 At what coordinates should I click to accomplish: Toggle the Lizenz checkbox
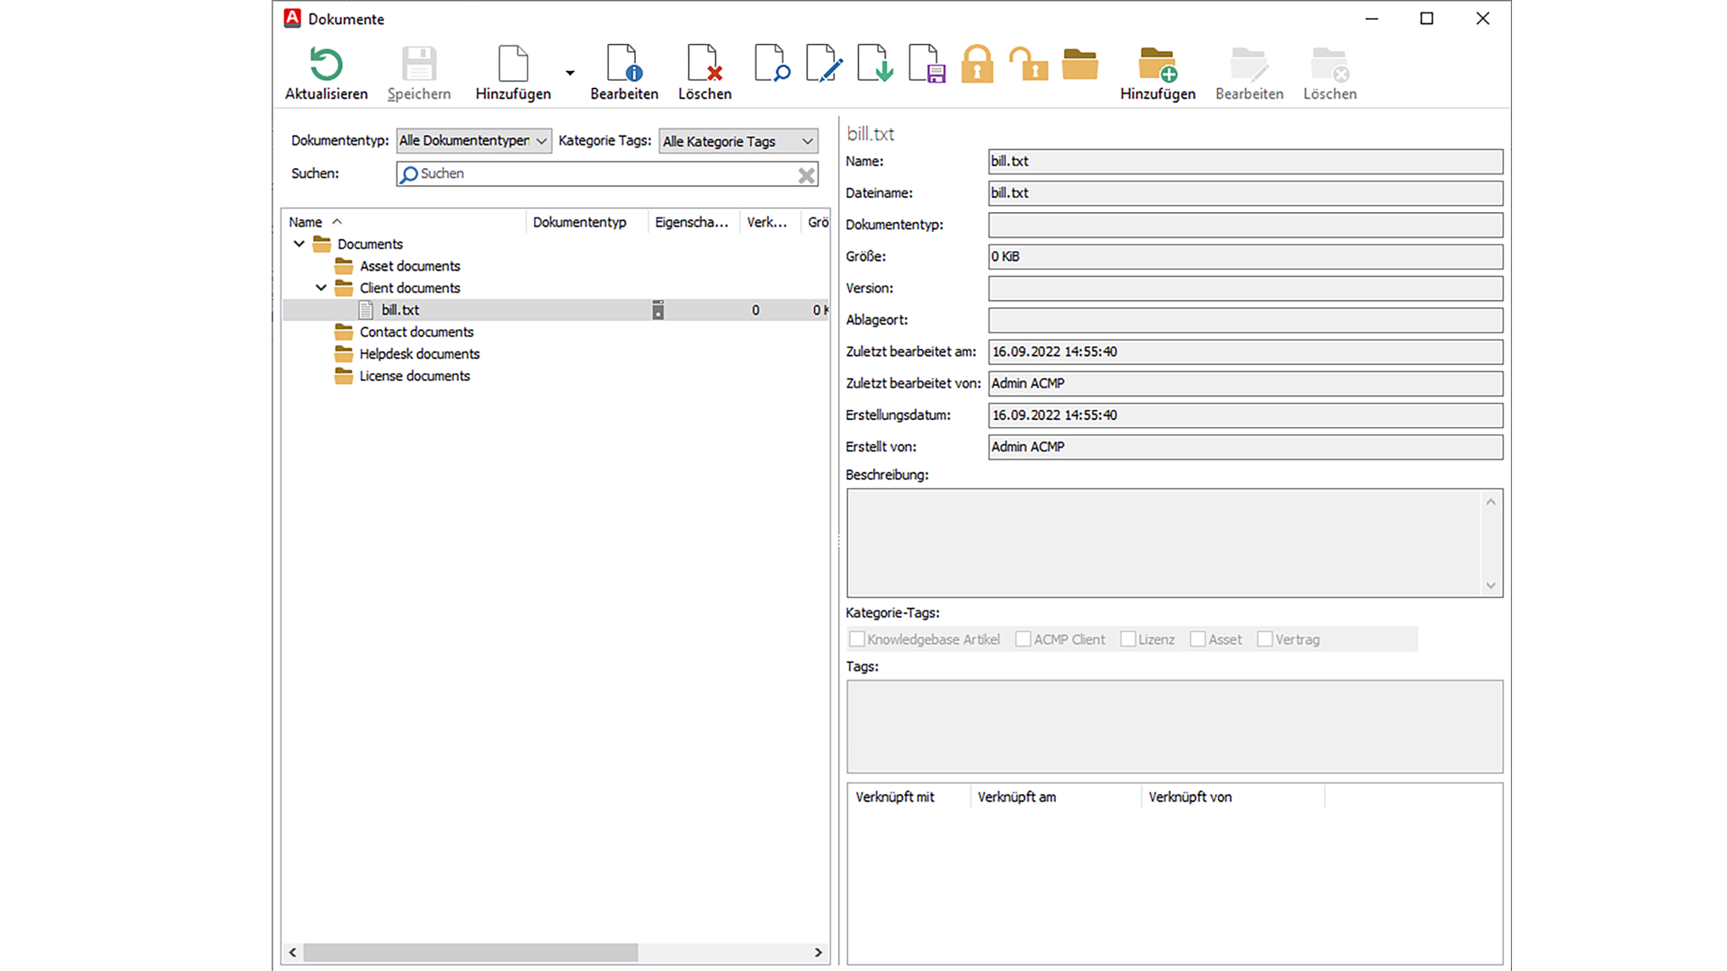coord(1128,639)
